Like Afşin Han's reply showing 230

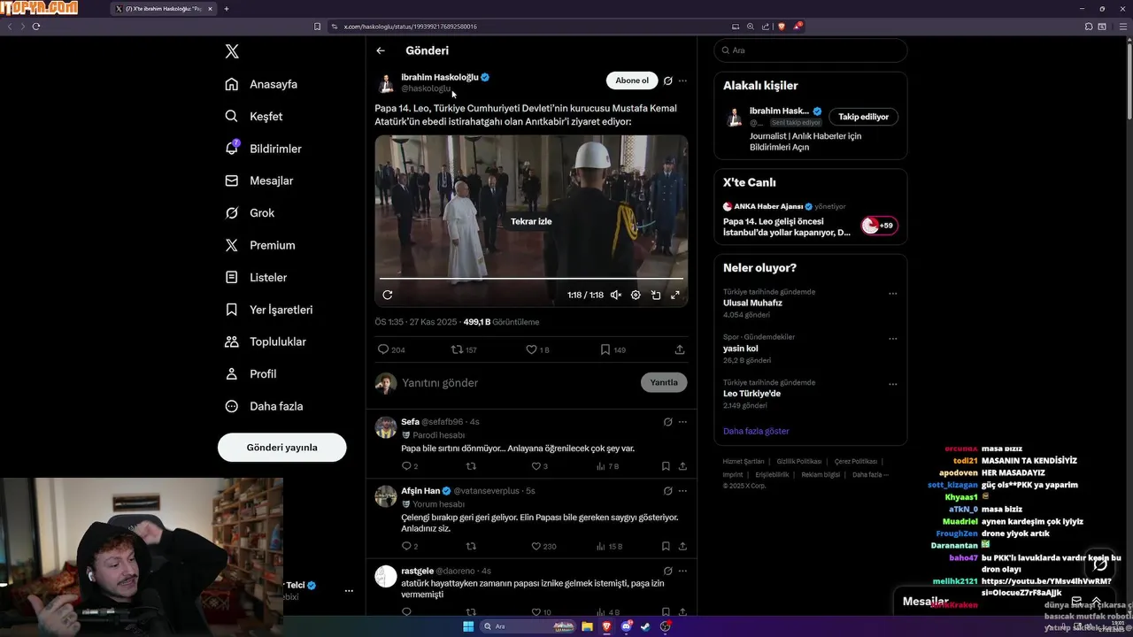(x=543, y=547)
